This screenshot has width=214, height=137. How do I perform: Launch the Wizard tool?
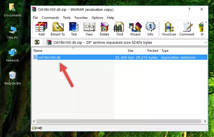click(x=135, y=29)
